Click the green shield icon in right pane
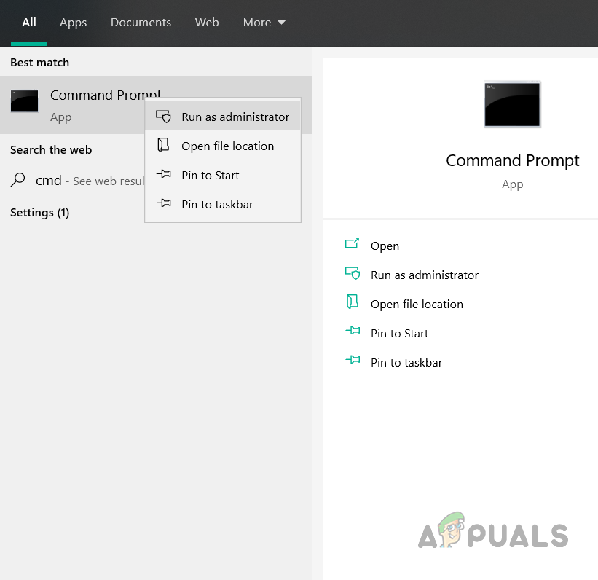Screen dimensions: 598x580 [353, 273]
